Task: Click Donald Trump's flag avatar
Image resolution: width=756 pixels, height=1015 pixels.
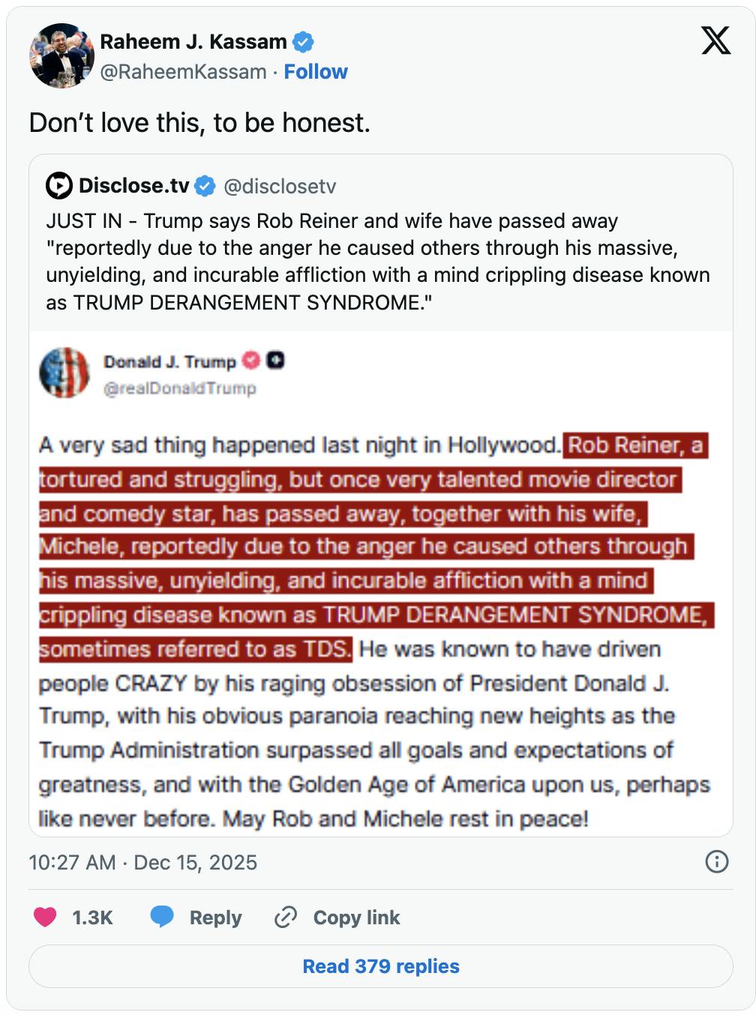Action: point(66,373)
